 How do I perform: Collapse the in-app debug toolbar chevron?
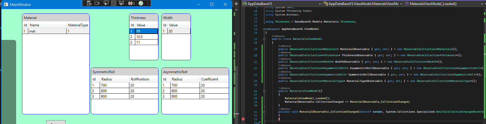coord(148,3)
